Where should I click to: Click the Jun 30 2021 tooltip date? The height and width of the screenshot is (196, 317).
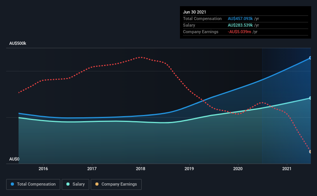pyautogui.click(x=195, y=12)
